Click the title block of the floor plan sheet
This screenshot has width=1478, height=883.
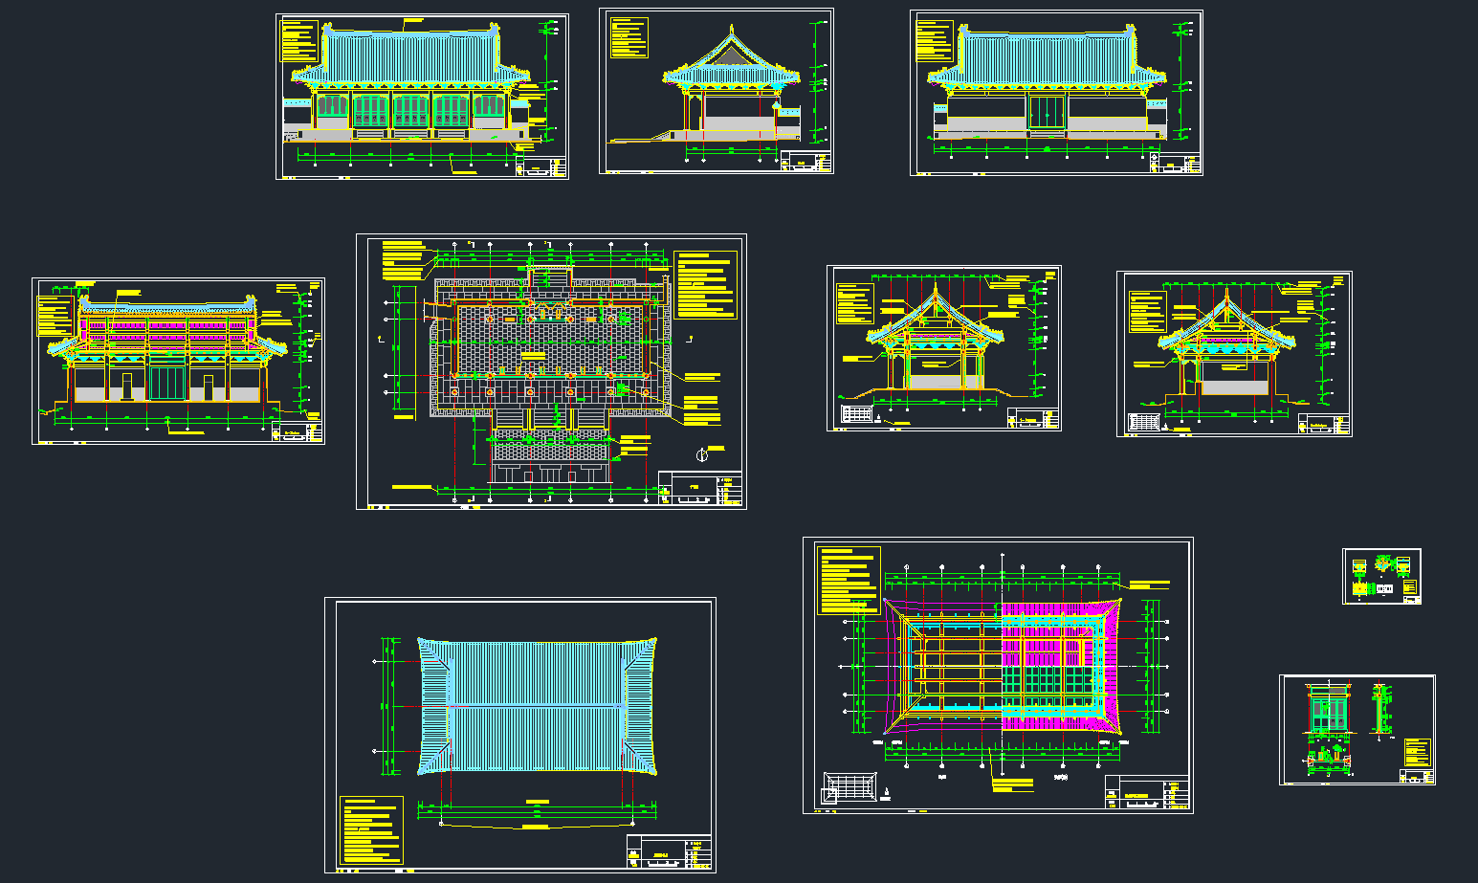point(701,488)
